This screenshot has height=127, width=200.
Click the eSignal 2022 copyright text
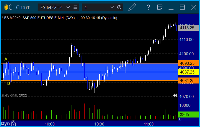[x=14, y=95]
